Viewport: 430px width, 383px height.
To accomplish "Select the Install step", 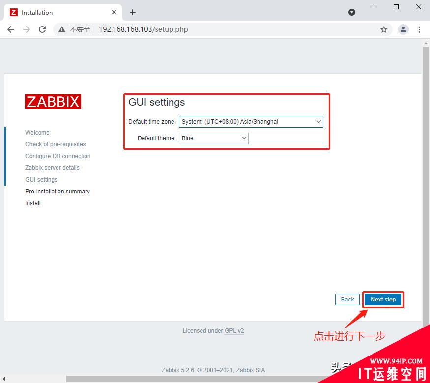I will click(x=32, y=203).
